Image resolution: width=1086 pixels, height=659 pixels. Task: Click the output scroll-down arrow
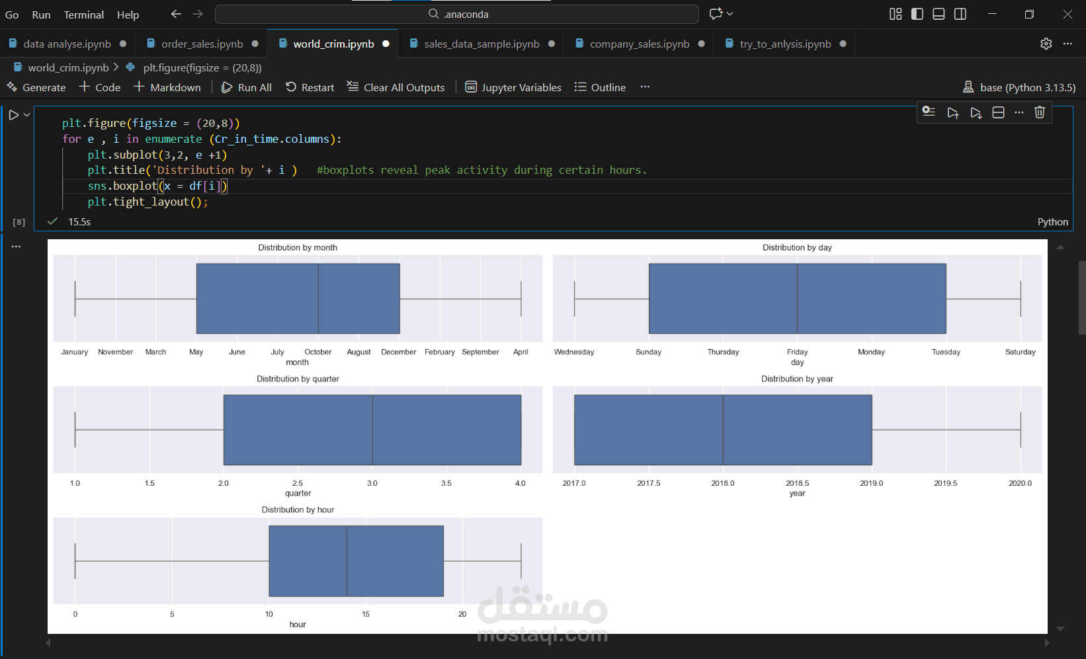click(1060, 629)
